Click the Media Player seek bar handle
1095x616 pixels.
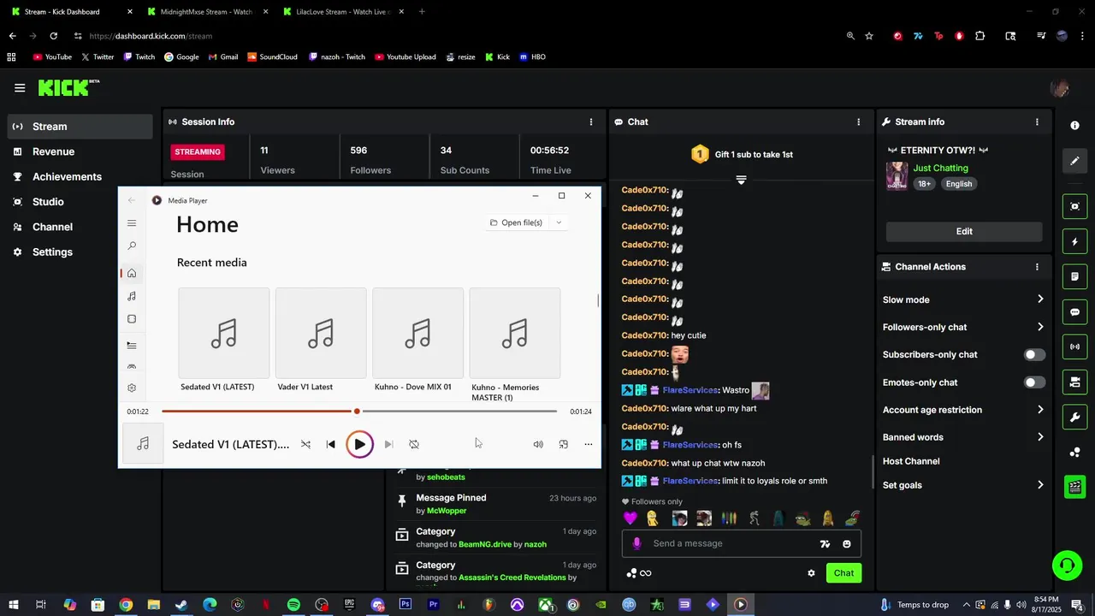(357, 412)
